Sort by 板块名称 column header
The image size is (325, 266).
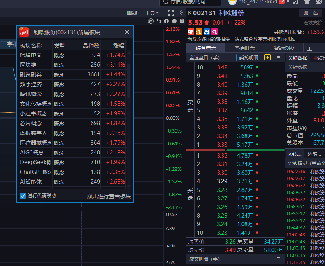coord(31,46)
